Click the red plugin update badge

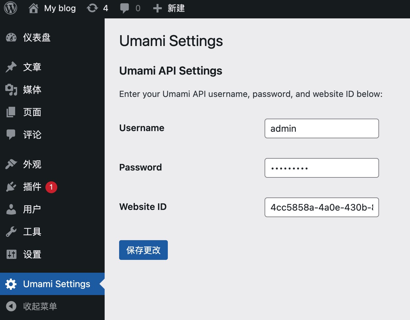pyautogui.click(x=51, y=187)
